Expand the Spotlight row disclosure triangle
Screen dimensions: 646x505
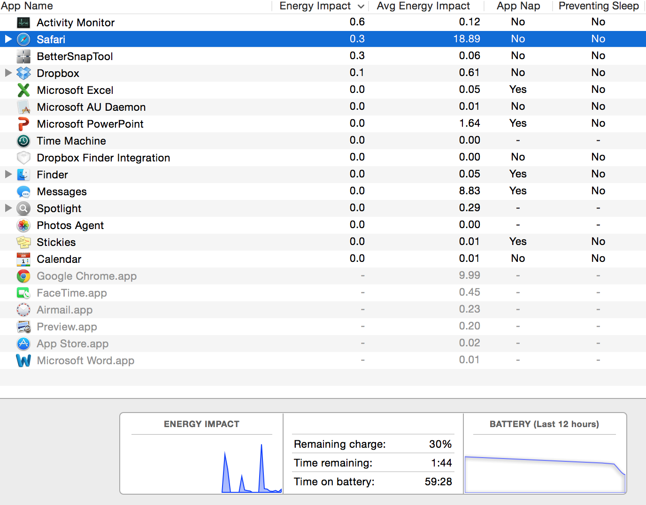coord(8,208)
